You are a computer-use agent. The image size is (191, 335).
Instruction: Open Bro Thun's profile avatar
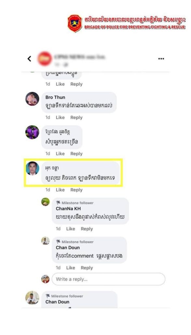32,99
